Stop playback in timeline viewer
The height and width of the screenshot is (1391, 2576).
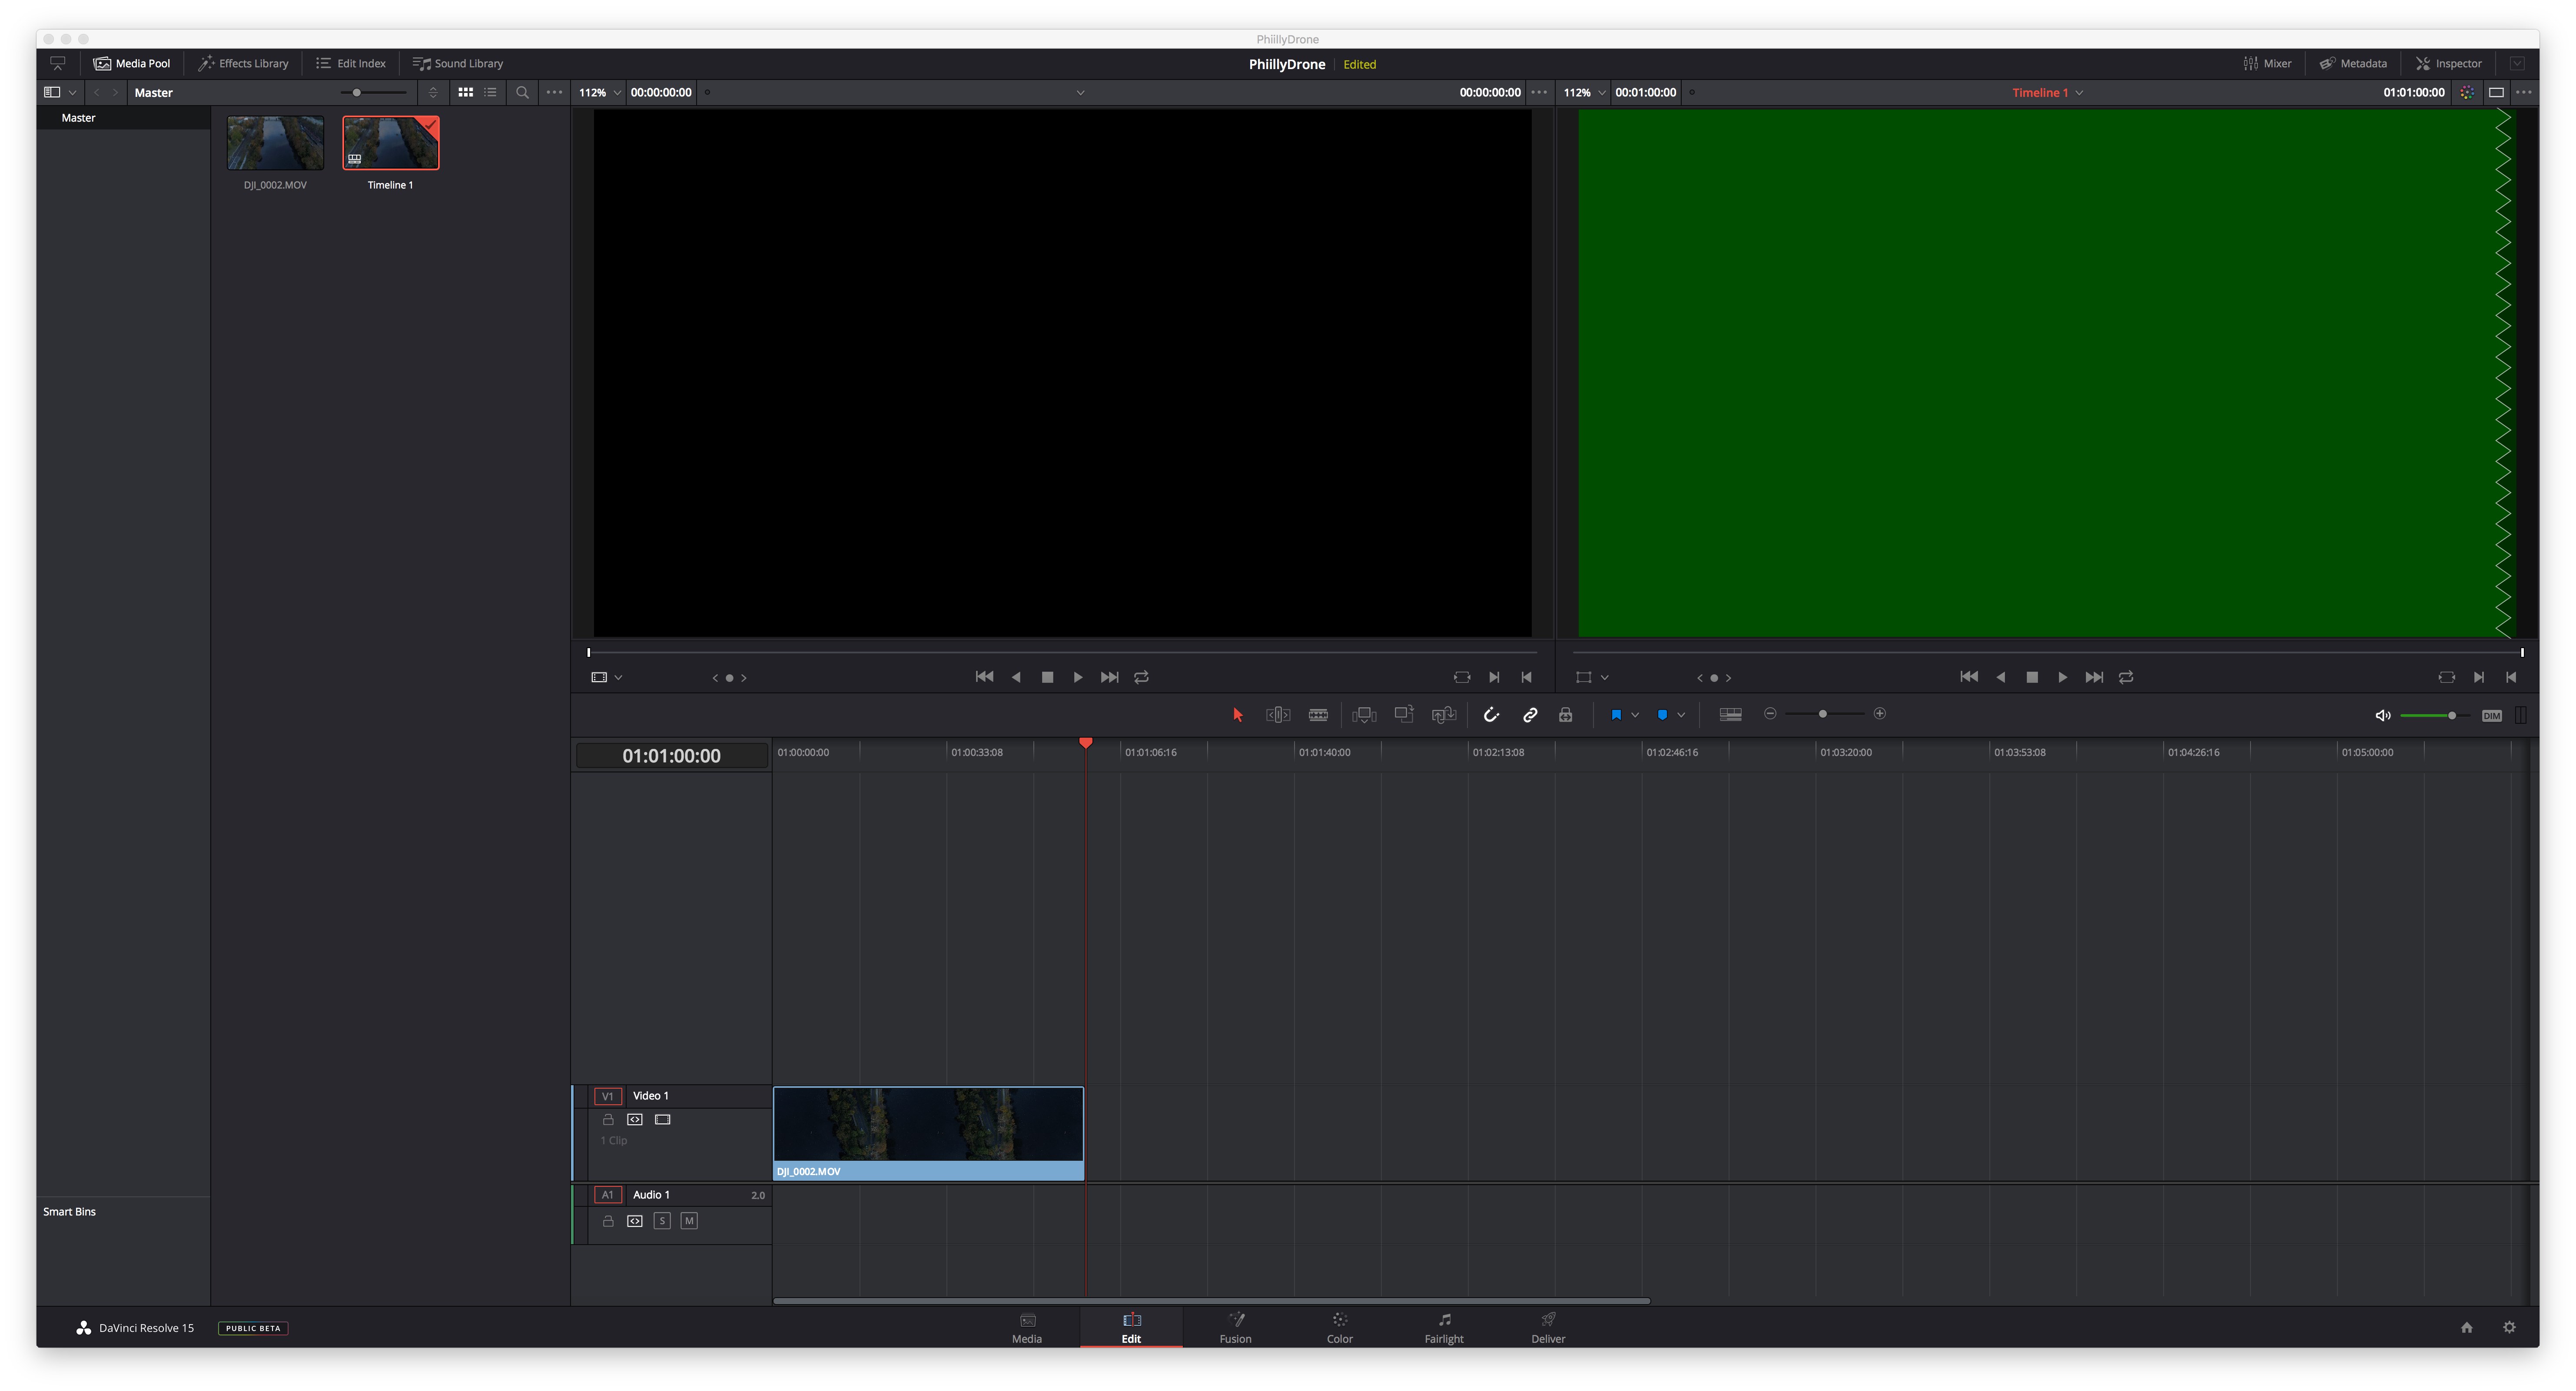(2032, 677)
